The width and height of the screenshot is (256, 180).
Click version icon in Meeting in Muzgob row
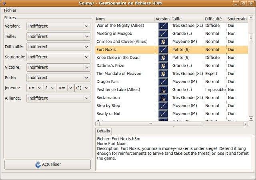(163, 34)
